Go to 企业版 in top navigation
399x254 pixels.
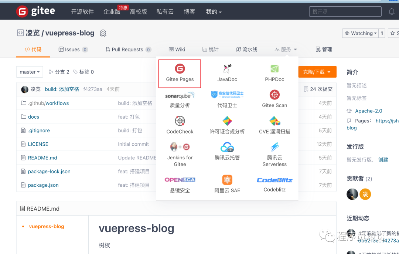(112, 11)
